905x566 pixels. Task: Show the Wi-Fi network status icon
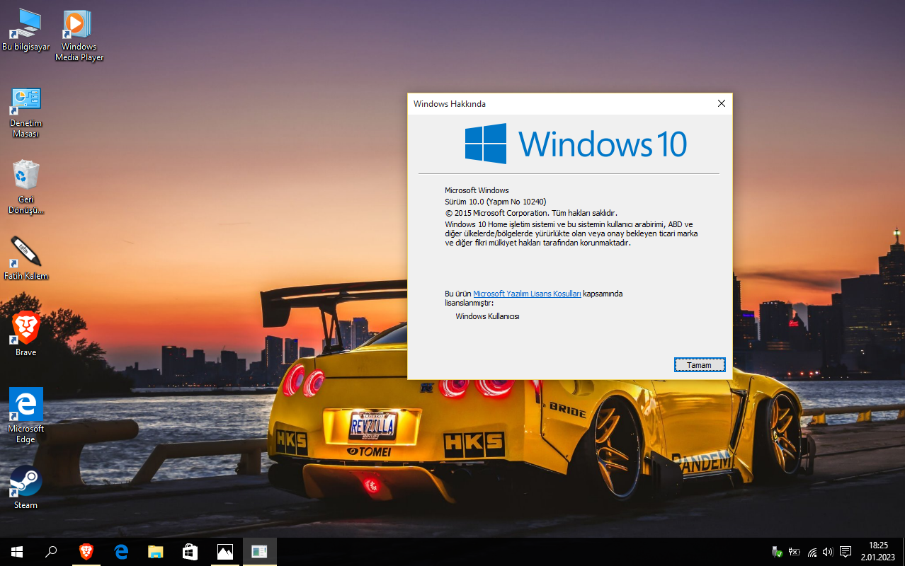812,552
